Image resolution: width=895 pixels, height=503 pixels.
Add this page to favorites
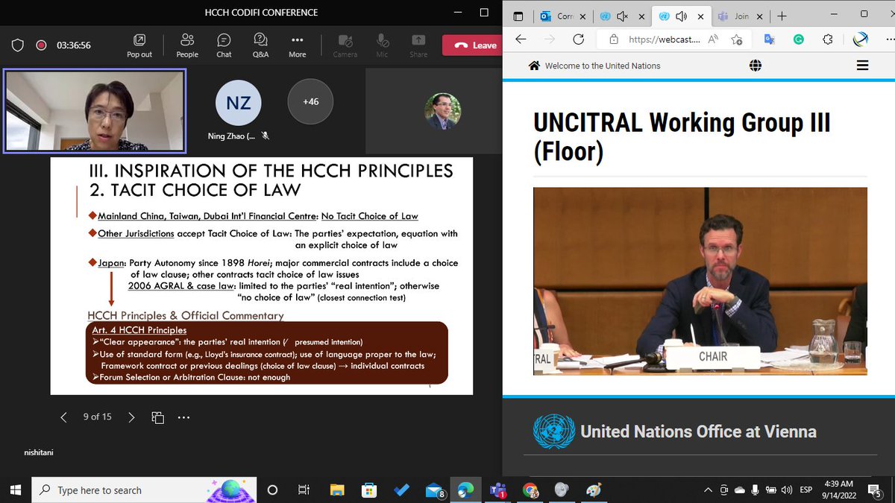738,39
